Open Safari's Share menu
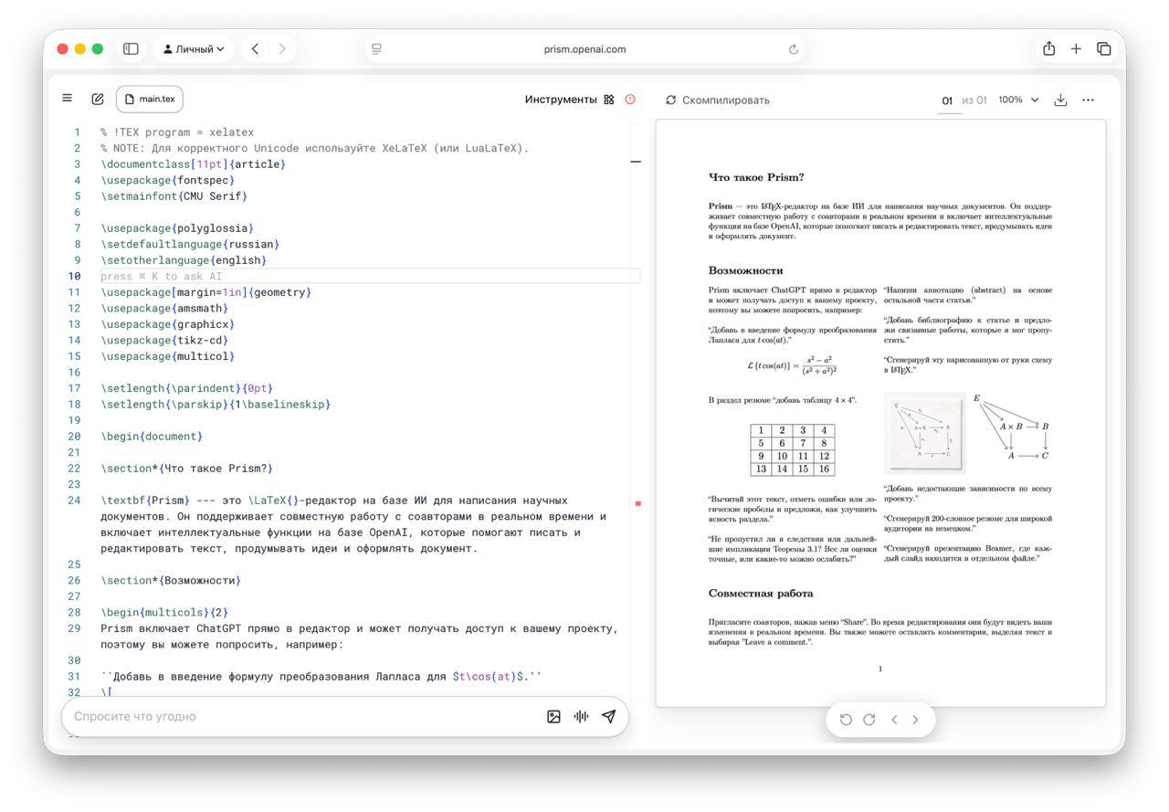 tap(1048, 49)
